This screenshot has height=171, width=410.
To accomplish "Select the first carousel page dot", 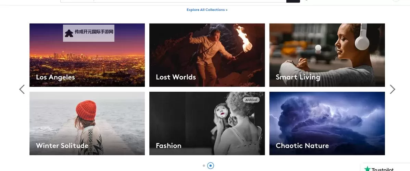I will [204, 166].
